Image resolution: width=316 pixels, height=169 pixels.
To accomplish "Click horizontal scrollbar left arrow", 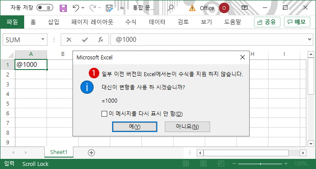I will pos(200,153).
